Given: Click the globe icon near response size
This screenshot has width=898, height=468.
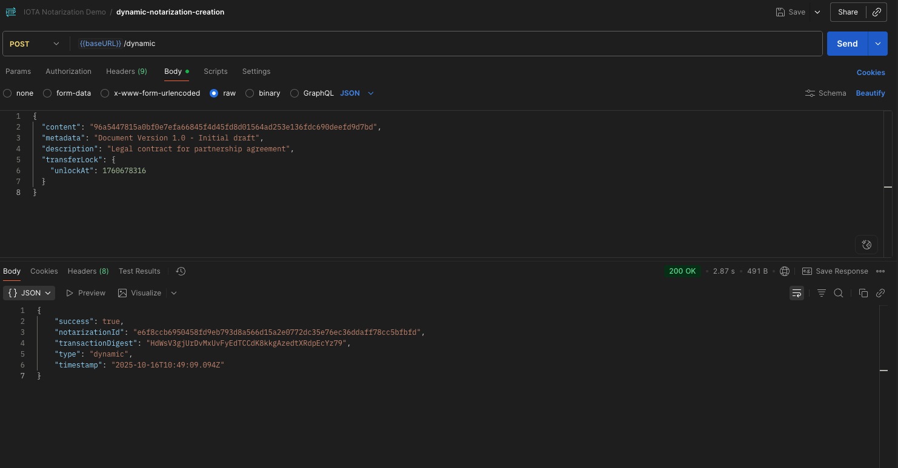Looking at the screenshot, I should pyautogui.click(x=785, y=271).
